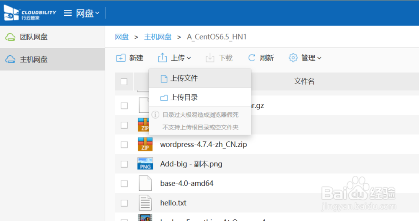Click the green 团队网盘 cloud icon
This screenshot has height=221, width=419.
pos(10,37)
